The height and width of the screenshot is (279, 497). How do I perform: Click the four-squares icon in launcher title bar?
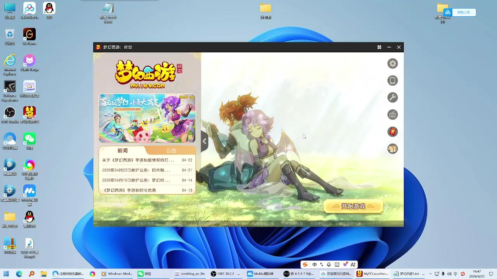(x=379, y=47)
